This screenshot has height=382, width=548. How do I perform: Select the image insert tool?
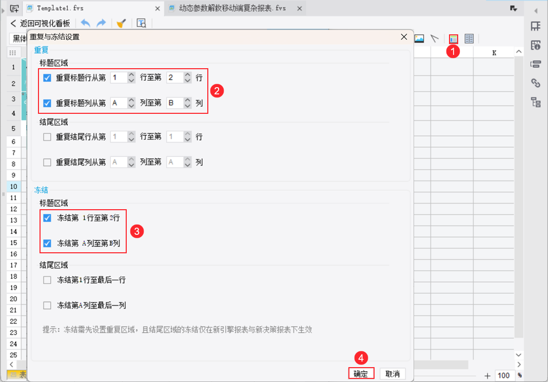(x=419, y=38)
